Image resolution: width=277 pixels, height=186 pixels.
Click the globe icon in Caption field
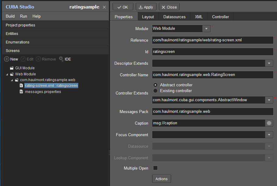269,123
